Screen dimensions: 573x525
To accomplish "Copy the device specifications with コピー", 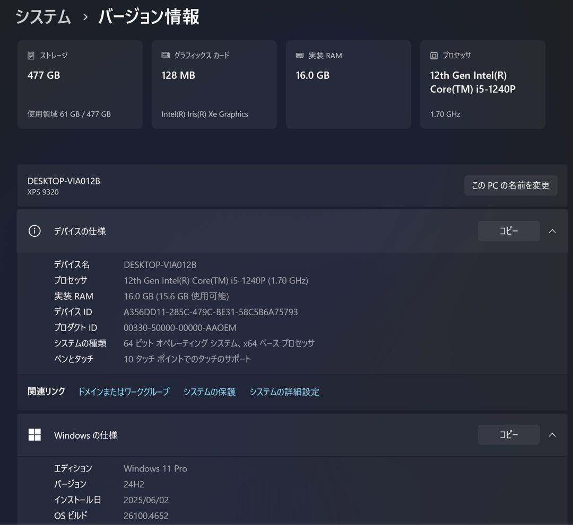I will [508, 230].
